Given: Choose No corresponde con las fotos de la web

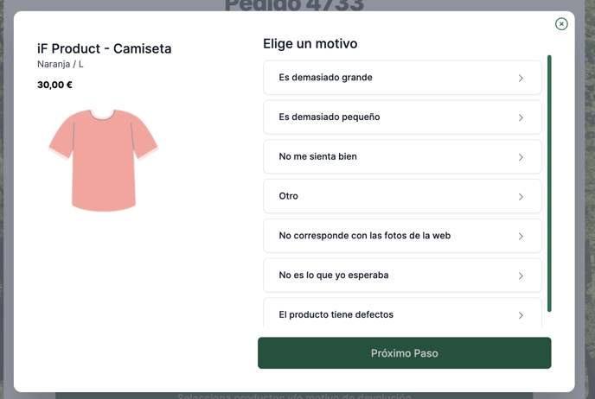Looking at the screenshot, I should pyautogui.click(x=402, y=236).
